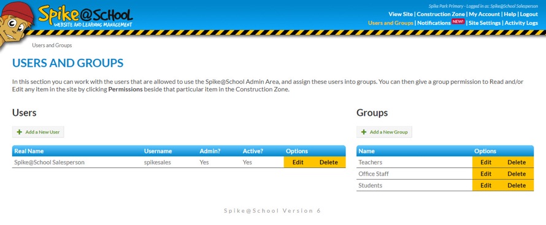Click Add a New User button

(38, 132)
